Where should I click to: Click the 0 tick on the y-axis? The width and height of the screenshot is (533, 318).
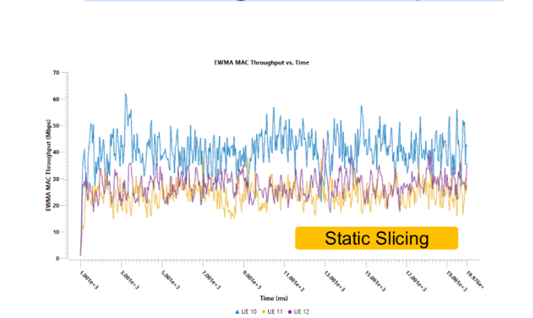[x=58, y=258]
